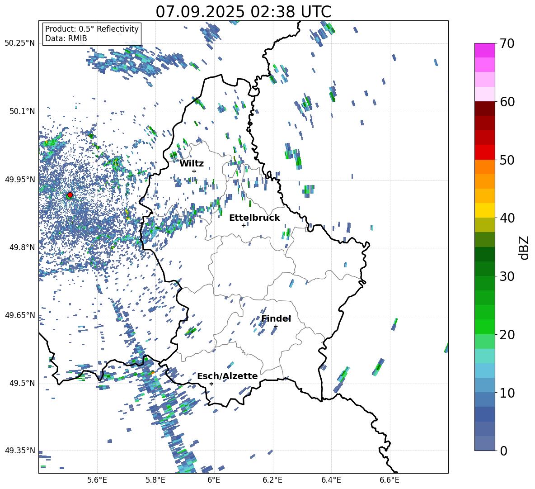Click latitude label '49.65°N'
This screenshot has width=535, height=489.
point(20,315)
